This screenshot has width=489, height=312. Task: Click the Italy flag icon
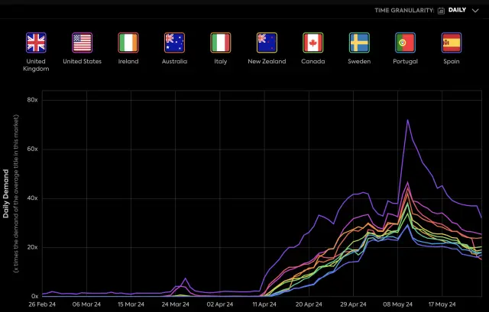(x=221, y=42)
